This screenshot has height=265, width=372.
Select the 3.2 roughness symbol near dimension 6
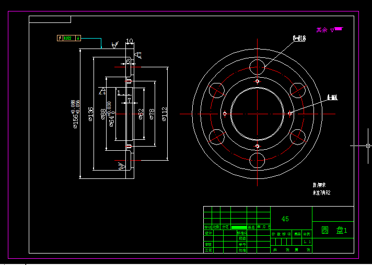point(138,55)
